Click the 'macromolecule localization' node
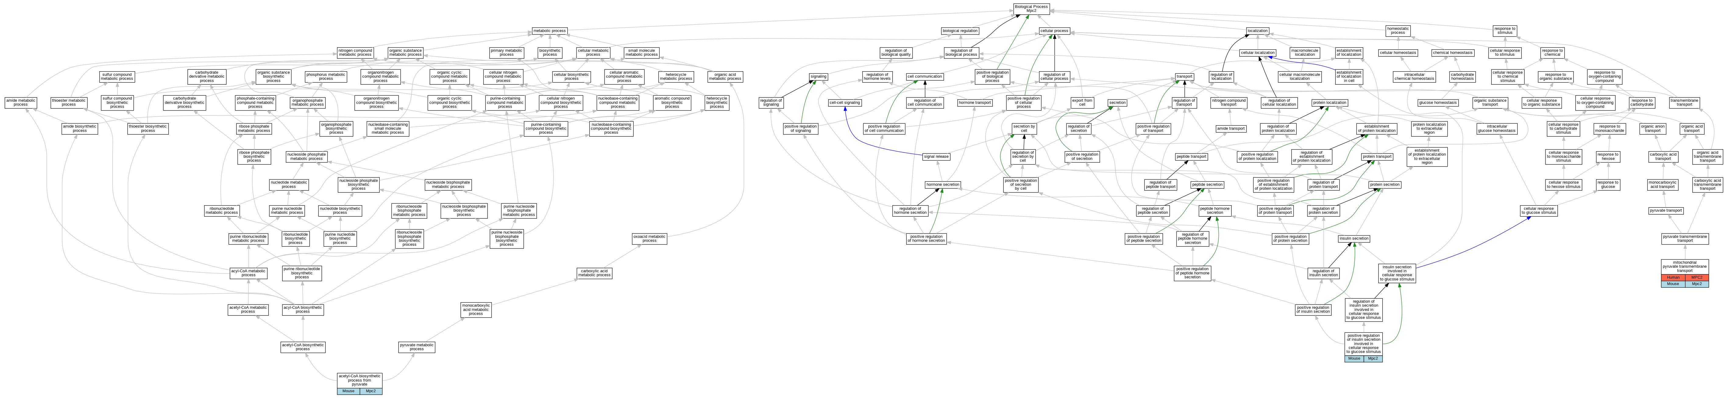Viewport: 1728px width, 398px height. point(1305,52)
